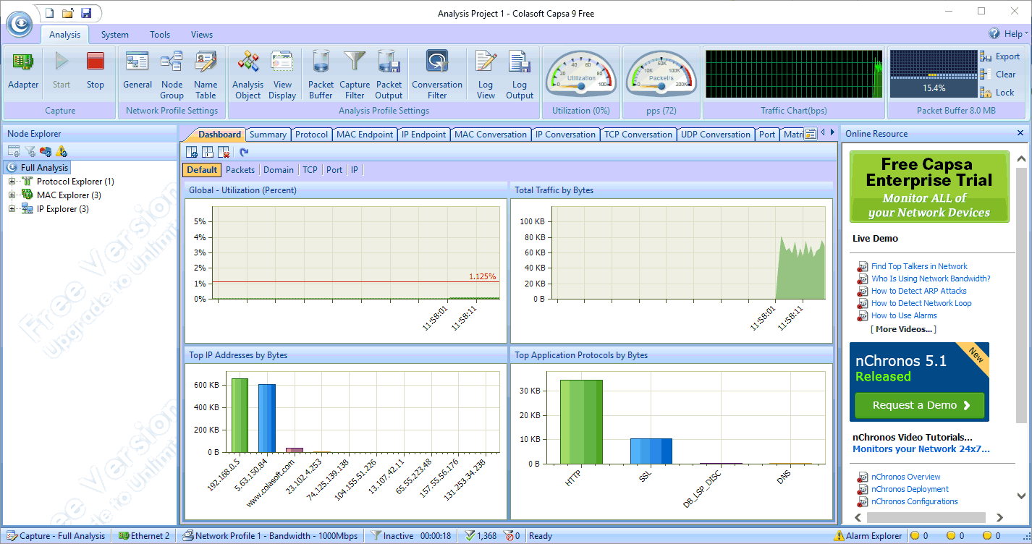Viewport: 1032px width, 544px height.
Task: Adjust the Utilization gauge slider
Action: 580,86
